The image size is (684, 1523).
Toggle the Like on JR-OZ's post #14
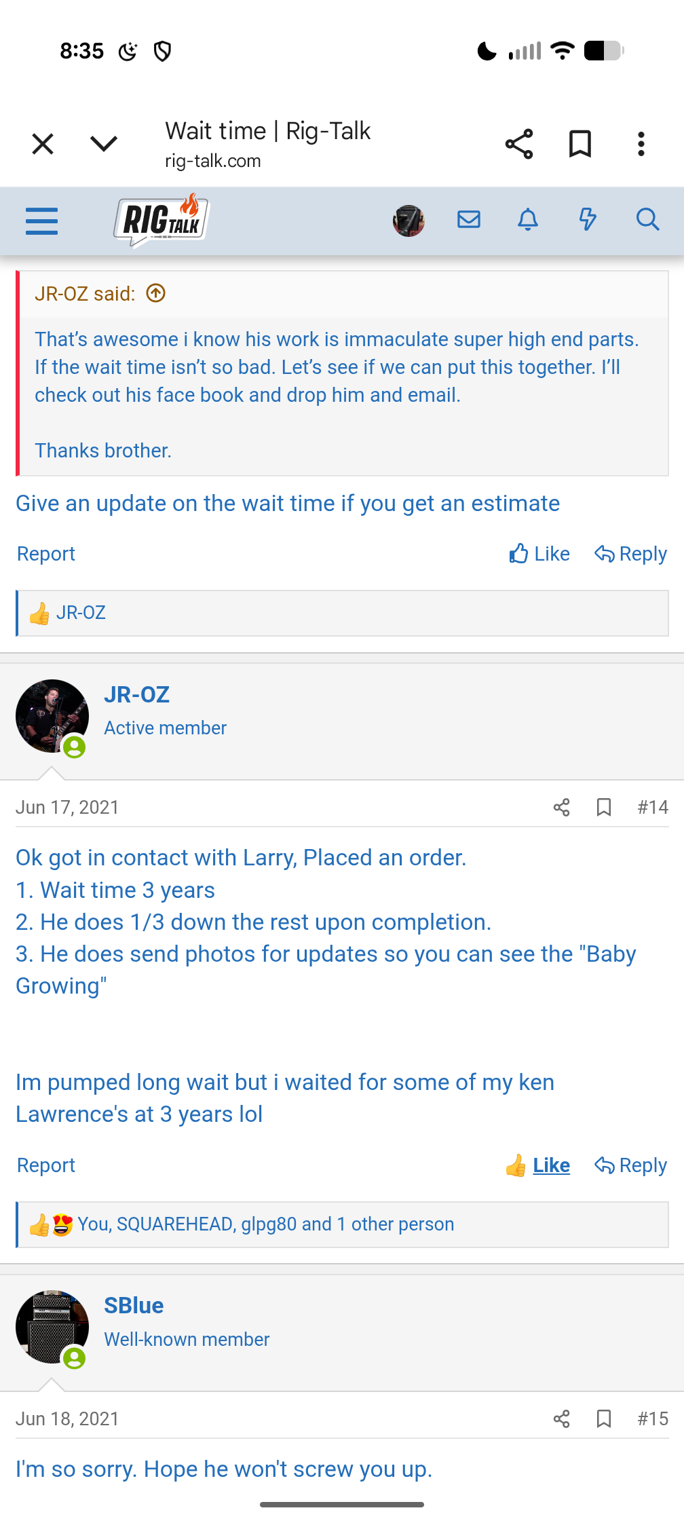538,1165
